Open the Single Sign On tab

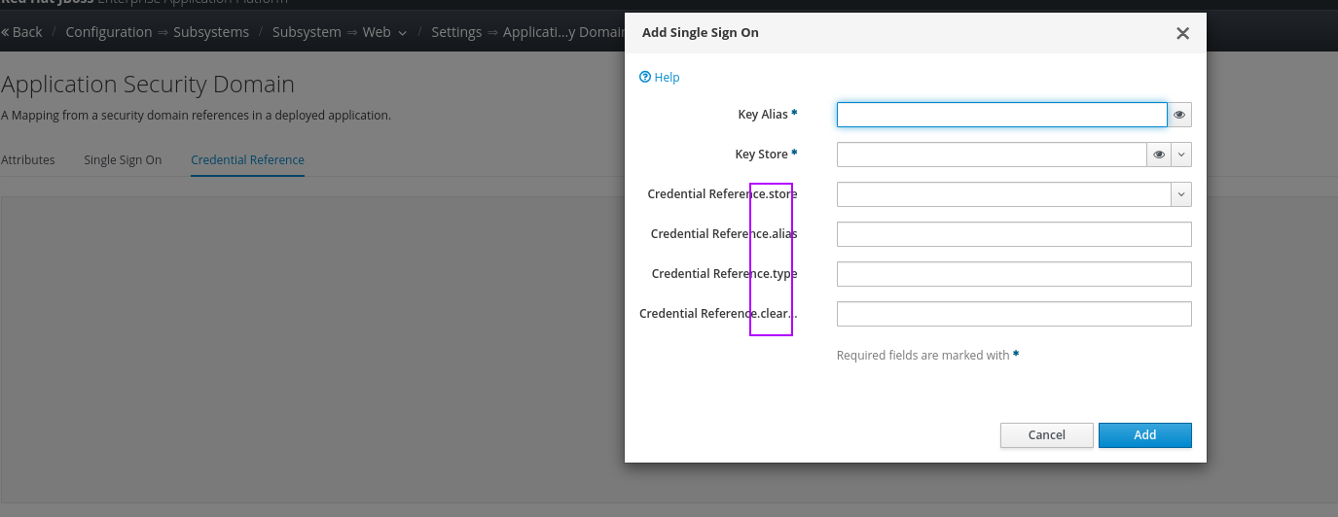tap(123, 159)
